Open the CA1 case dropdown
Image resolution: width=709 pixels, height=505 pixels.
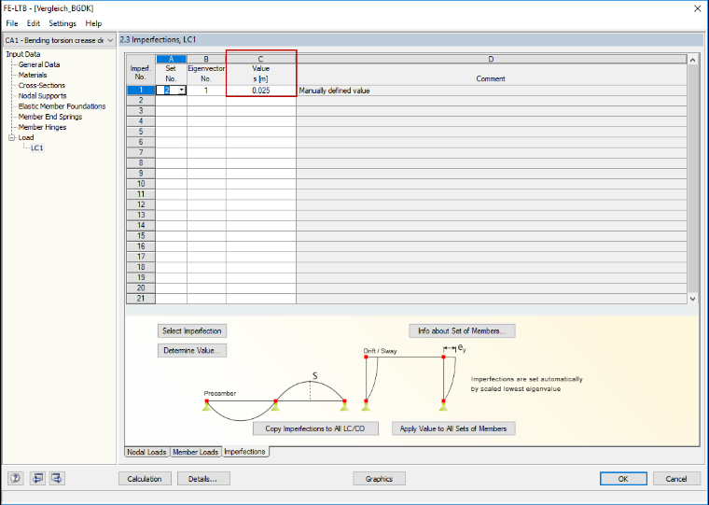[x=59, y=40]
